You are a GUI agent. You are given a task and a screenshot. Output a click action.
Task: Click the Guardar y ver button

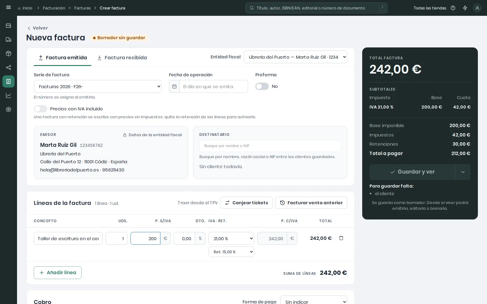pos(412,172)
